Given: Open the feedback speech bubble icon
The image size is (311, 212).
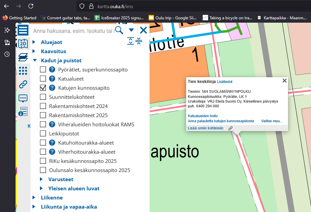Looking at the screenshot, I should pos(23,98).
